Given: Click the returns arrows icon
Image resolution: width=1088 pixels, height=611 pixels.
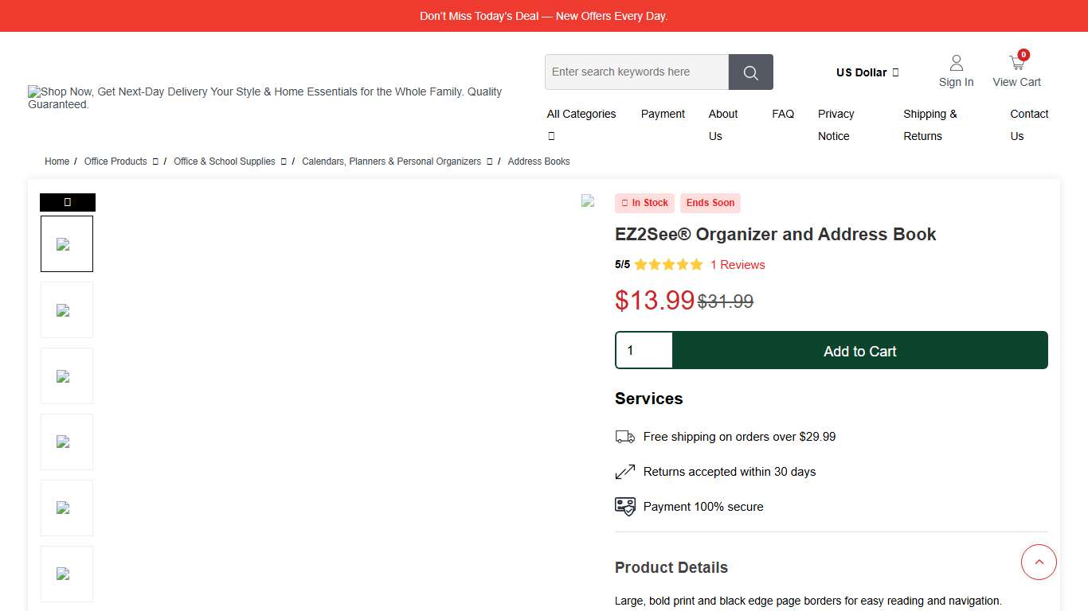Looking at the screenshot, I should coord(625,471).
